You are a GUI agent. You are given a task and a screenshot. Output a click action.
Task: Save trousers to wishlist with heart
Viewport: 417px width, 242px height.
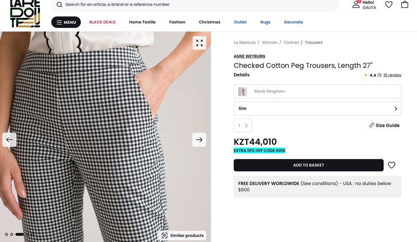[x=392, y=165]
